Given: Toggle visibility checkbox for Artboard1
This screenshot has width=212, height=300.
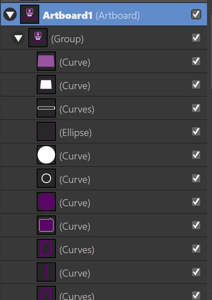Looking at the screenshot, I should click(x=196, y=14).
